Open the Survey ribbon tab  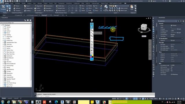(51, 3)
